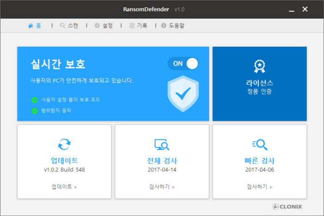Viewport: 324px width, 216px height.
Task: Click the 전체 검사 heading
Action: coord(162,160)
